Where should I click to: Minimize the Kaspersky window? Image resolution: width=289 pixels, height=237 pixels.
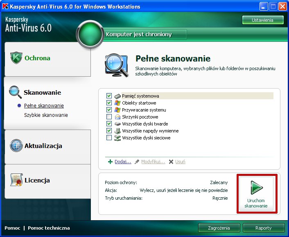point(264,7)
